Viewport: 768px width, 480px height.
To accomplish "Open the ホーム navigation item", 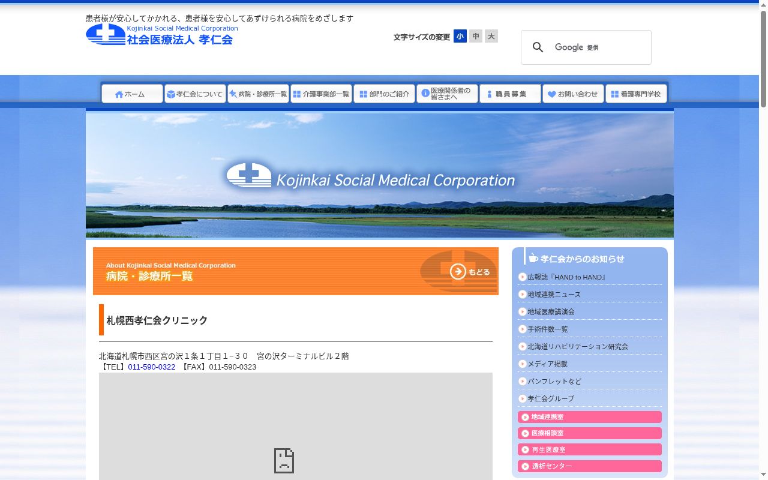I will (x=132, y=94).
